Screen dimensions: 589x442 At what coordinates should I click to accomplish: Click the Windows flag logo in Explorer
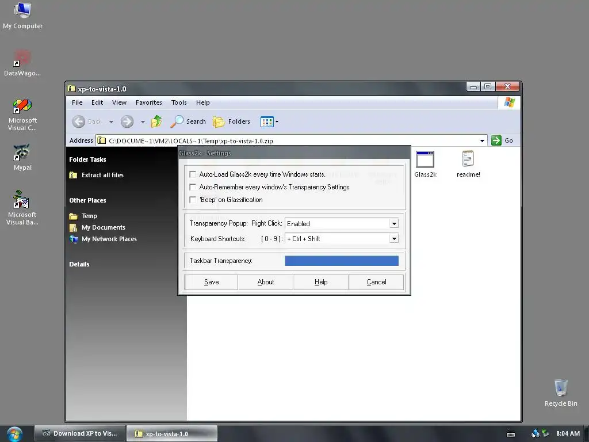click(510, 102)
